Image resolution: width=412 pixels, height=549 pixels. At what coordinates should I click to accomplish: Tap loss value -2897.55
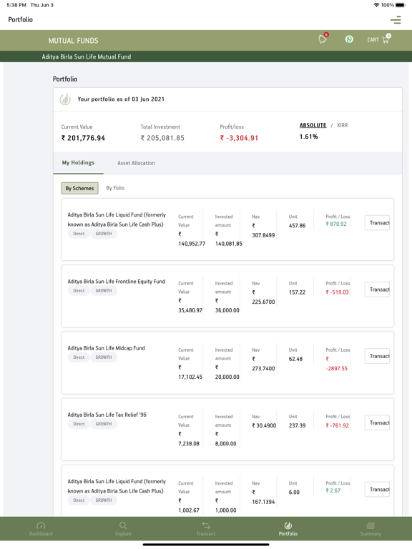point(337,368)
